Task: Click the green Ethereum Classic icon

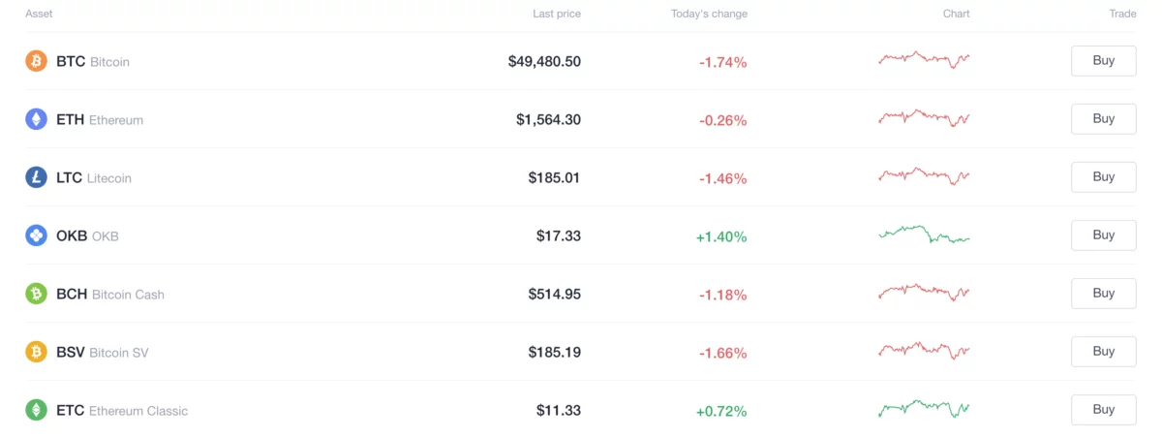Action: (x=36, y=410)
